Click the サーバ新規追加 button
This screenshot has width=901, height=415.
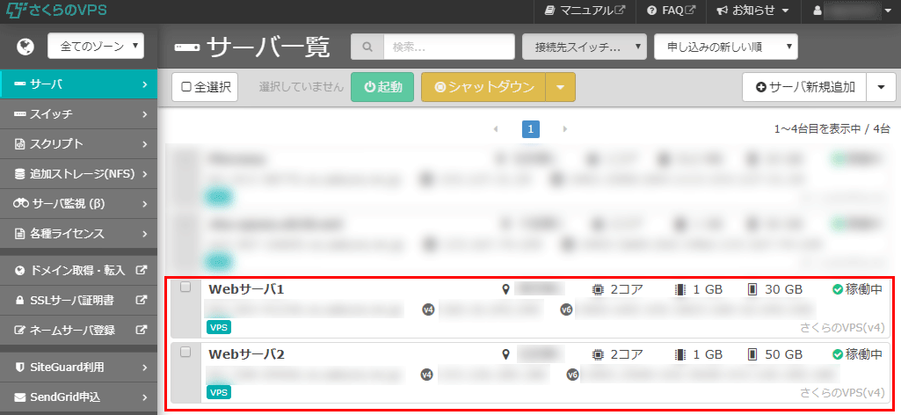804,87
